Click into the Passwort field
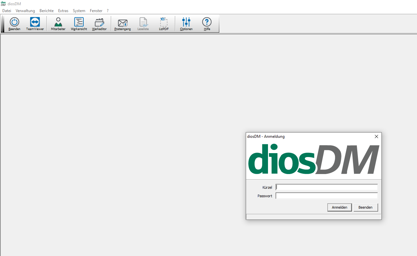This screenshot has height=256, width=417. click(x=326, y=196)
